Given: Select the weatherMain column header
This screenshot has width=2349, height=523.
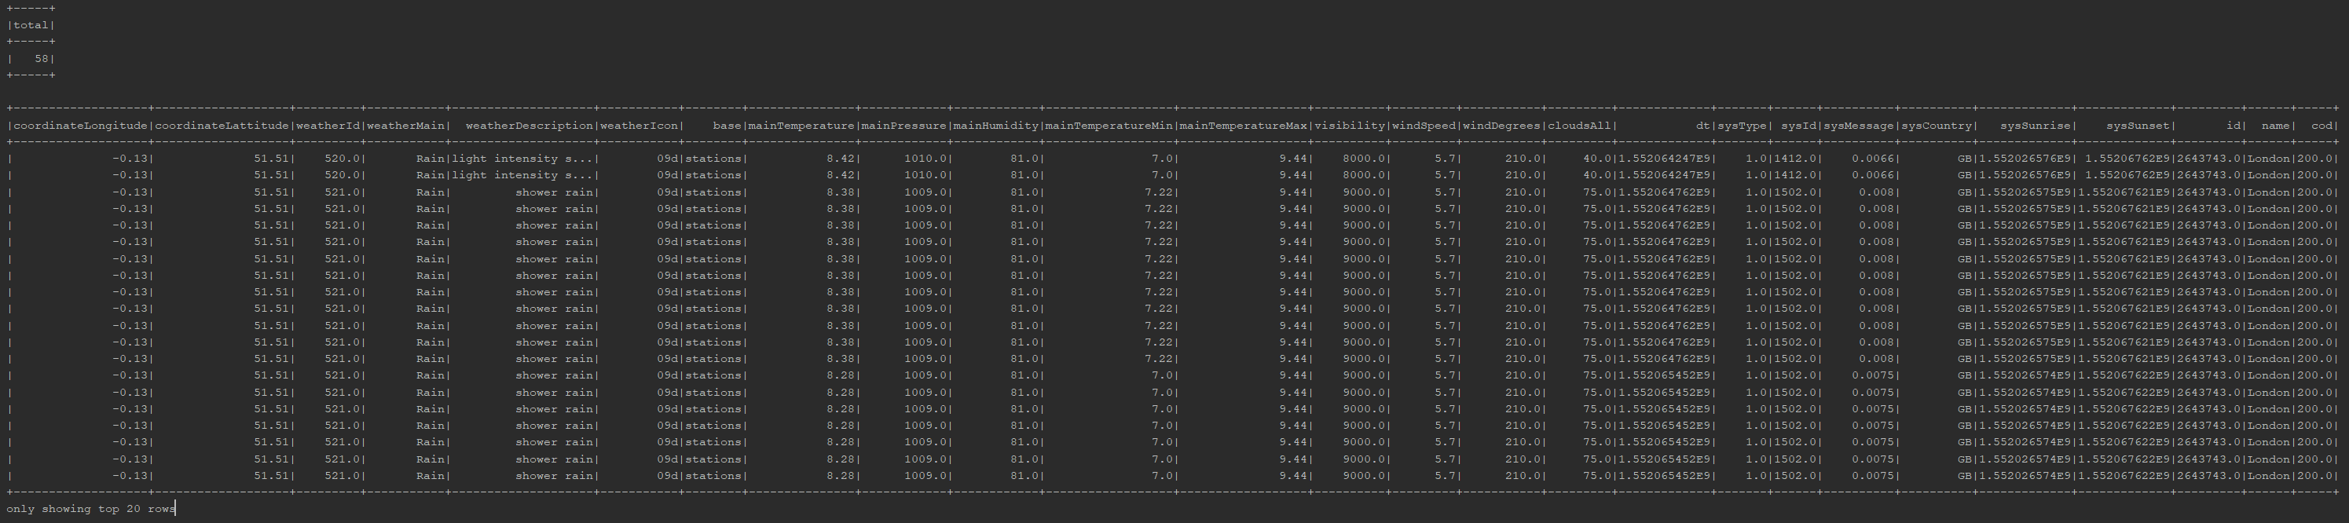Looking at the screenshot, I should 406,126.
